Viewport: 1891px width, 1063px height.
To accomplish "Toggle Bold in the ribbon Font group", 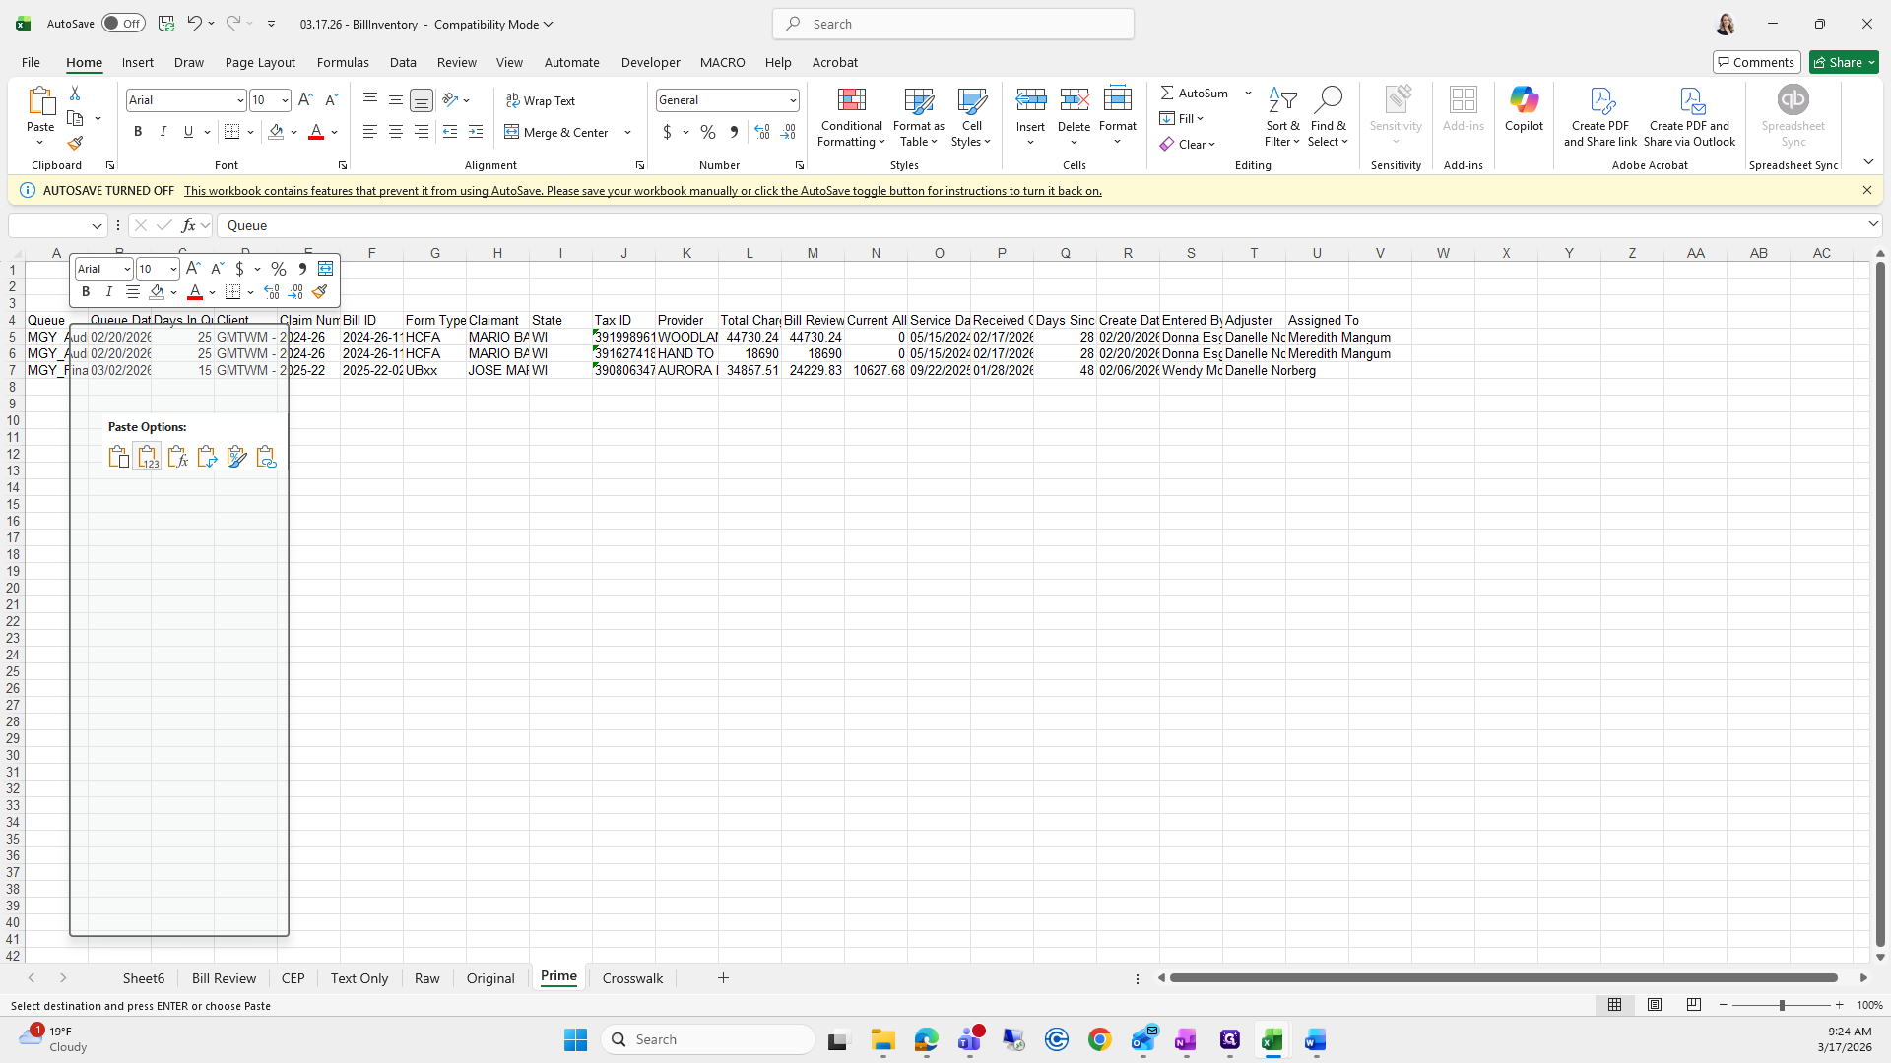I will click(138, 132).
